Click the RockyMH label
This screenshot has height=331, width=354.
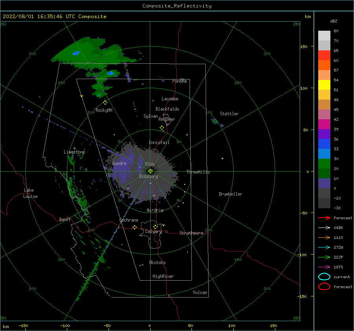click(104, 110)
